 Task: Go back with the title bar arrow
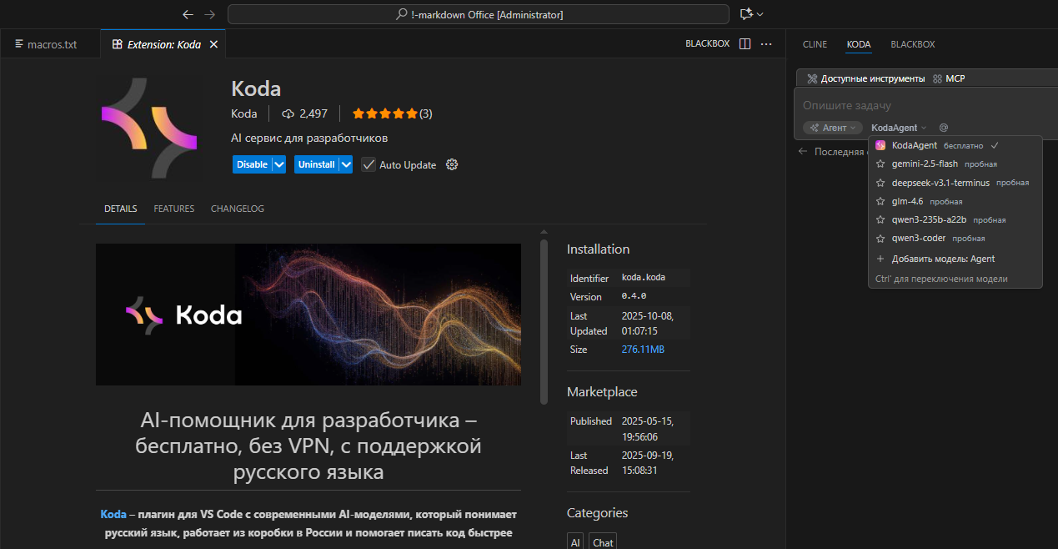188,14
